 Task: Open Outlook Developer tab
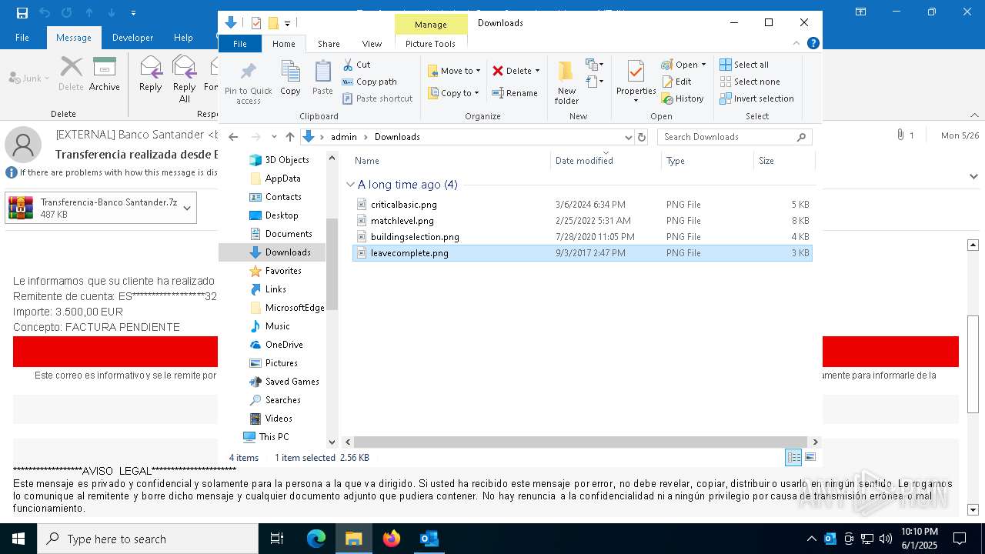[x=132, y=37]
